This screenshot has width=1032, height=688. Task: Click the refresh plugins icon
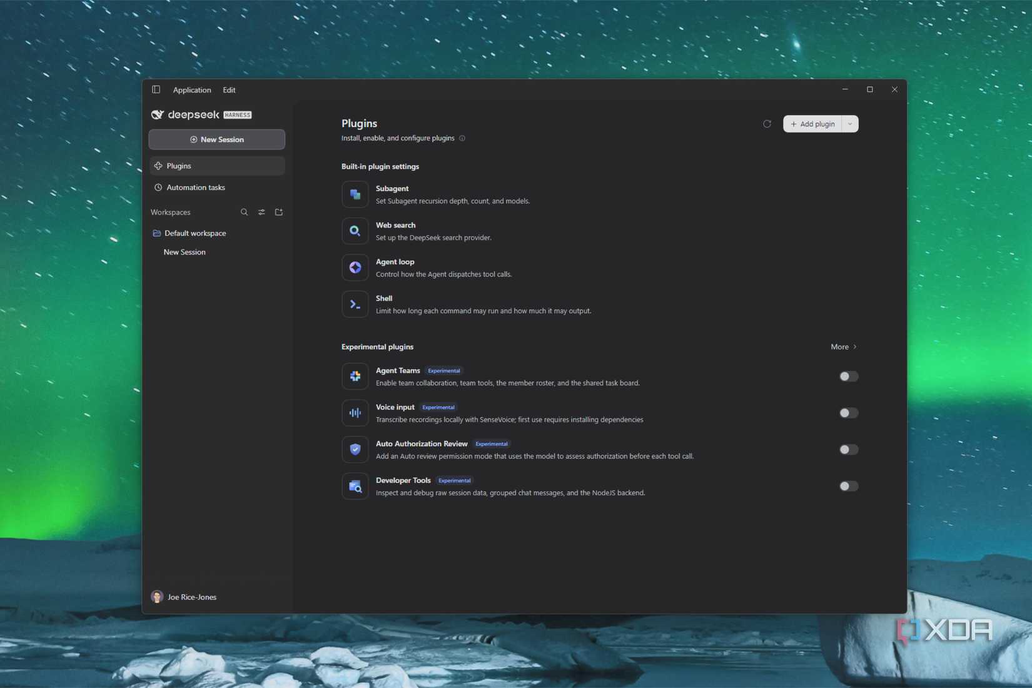[x=767, y=124]
